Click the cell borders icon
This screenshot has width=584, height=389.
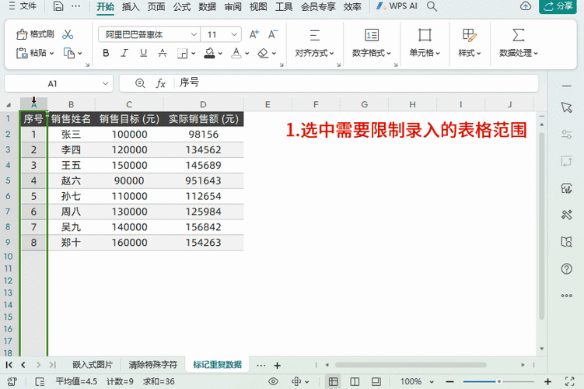[182, 53]
